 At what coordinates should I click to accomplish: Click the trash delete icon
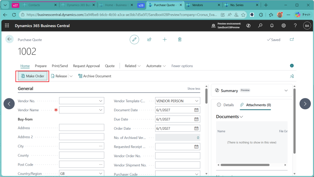[180, 39]
